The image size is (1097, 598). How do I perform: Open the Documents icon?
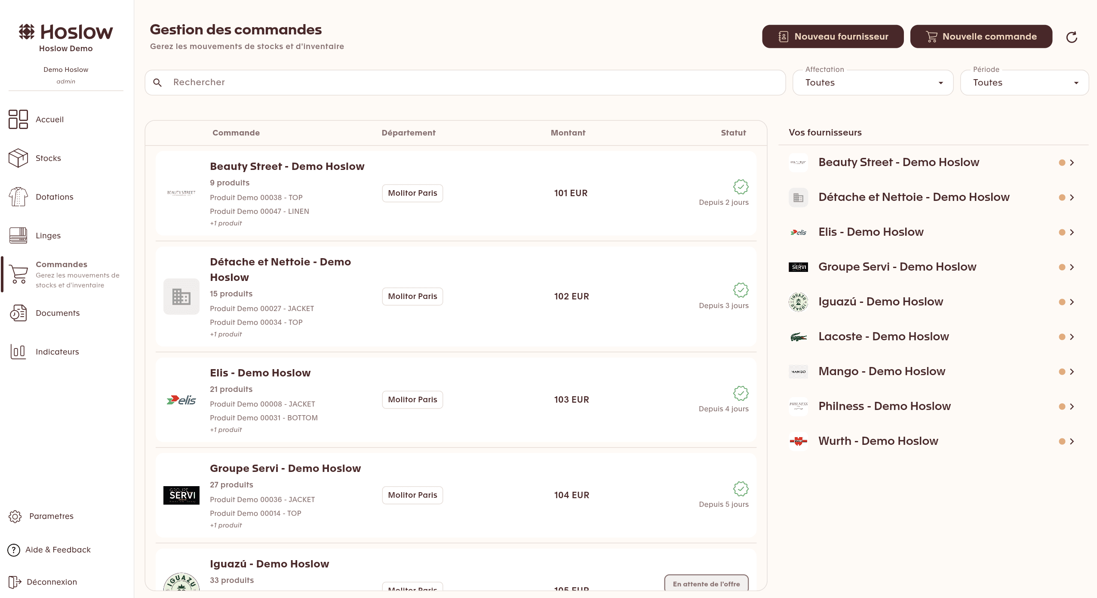(18, 313)
